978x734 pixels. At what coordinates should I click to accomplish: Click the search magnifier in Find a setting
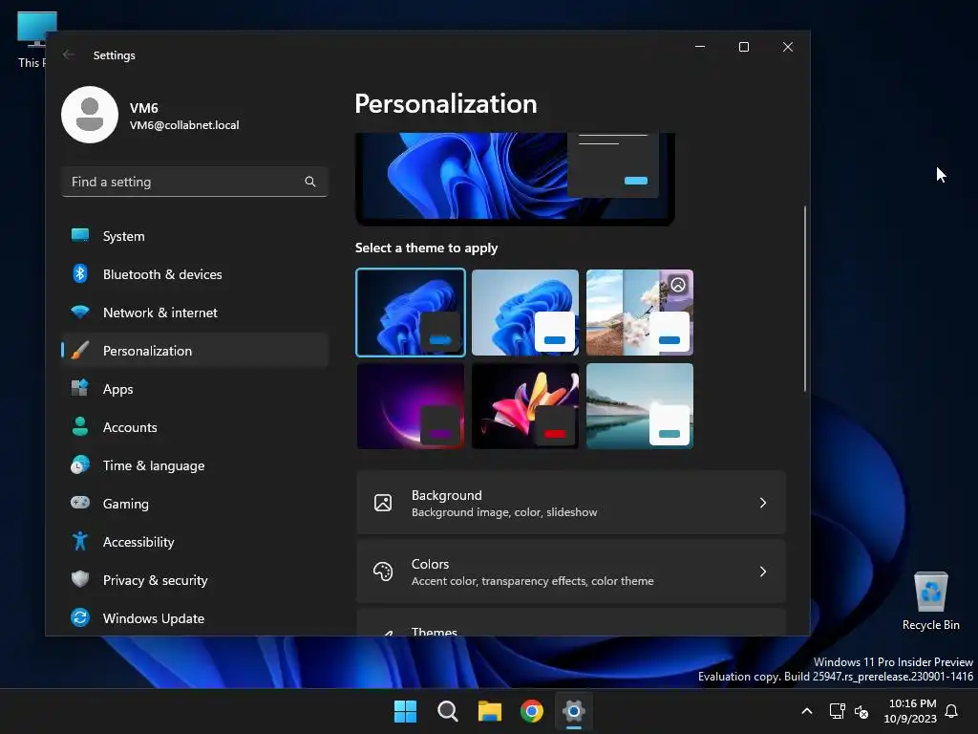coord(310,182)
